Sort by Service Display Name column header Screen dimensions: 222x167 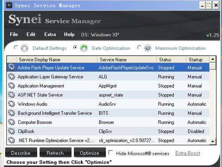(57, 60)
